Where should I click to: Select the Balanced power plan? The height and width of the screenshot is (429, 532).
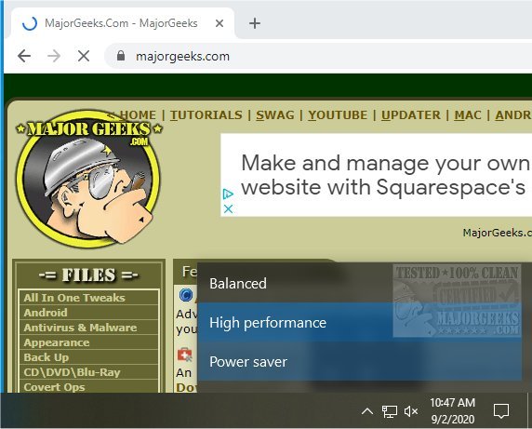click(x=360, y=284)
